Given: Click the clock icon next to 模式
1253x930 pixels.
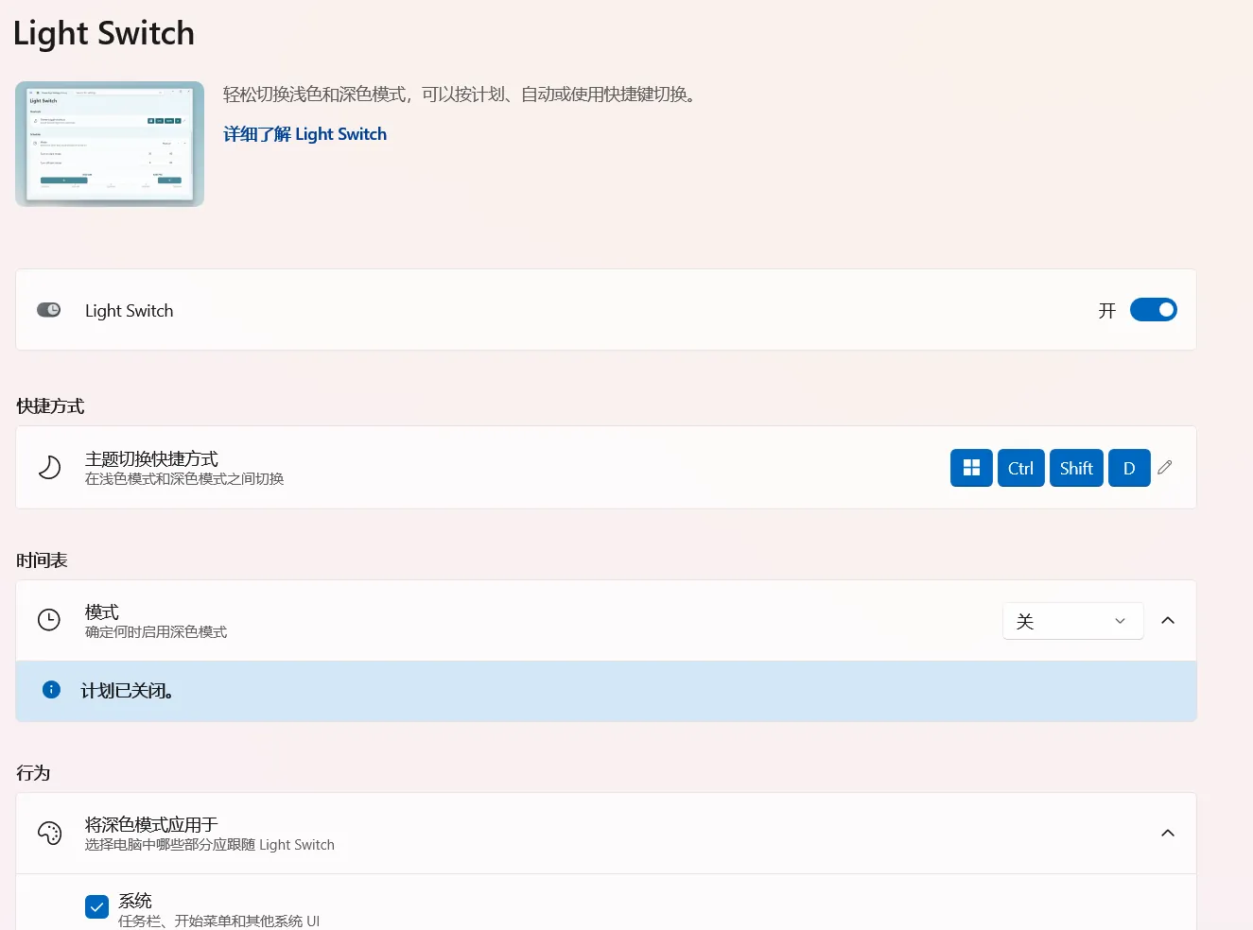Looking at the screenshot, I should (49, 620).
